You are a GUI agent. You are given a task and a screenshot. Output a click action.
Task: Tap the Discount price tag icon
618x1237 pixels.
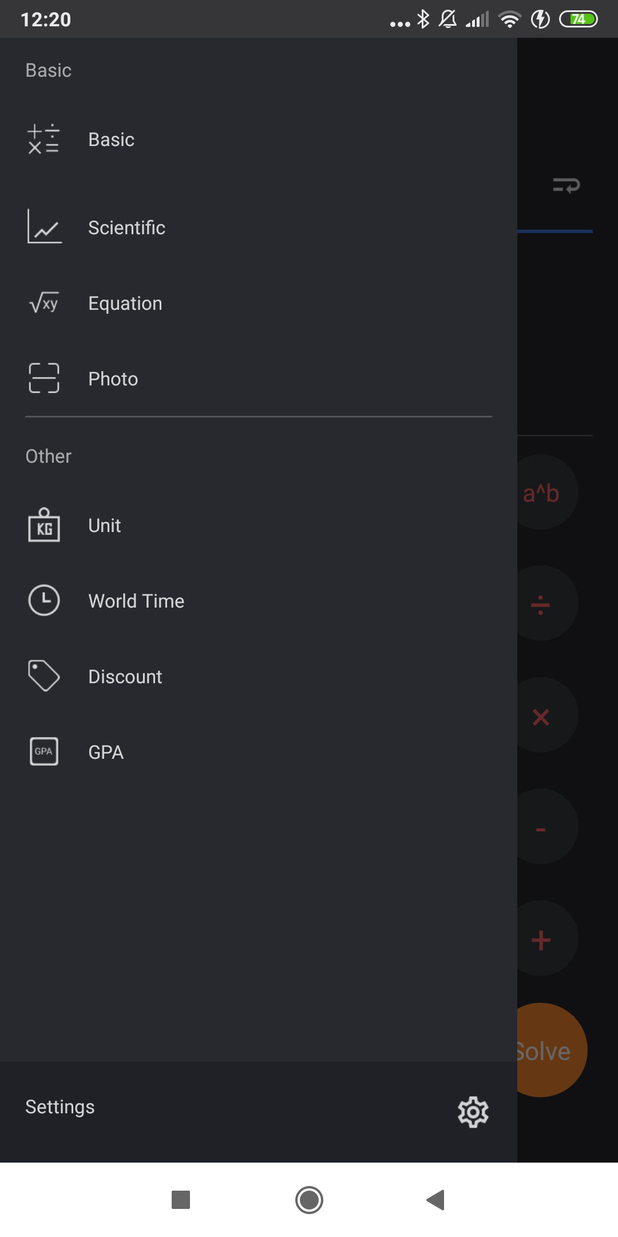coord(44,676)
